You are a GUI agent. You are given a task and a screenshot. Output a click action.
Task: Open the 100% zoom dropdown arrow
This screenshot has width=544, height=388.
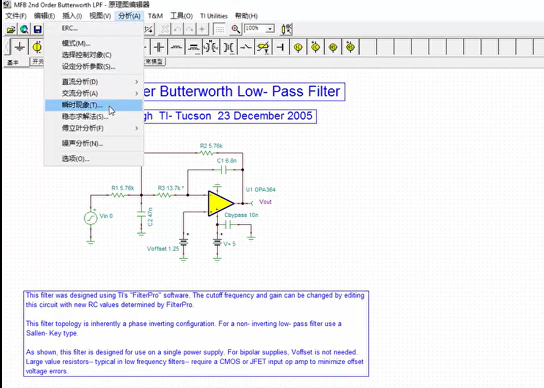click(270, 29)
